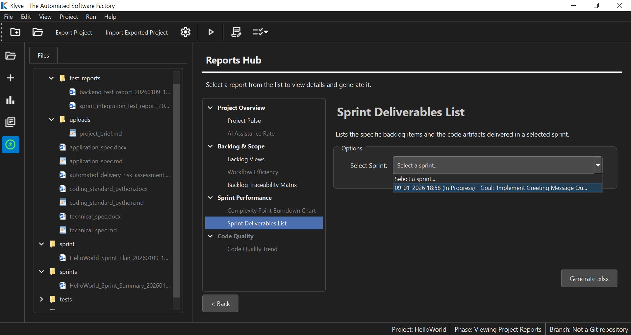Click the documents sidebar icon
Viewport: 631px width, 335px height.
click(x=11, y=122)
